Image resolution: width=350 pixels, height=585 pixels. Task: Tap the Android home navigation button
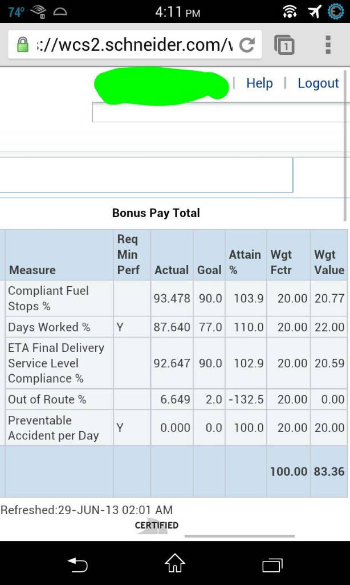pyautogui.click(x=175, y=563)
